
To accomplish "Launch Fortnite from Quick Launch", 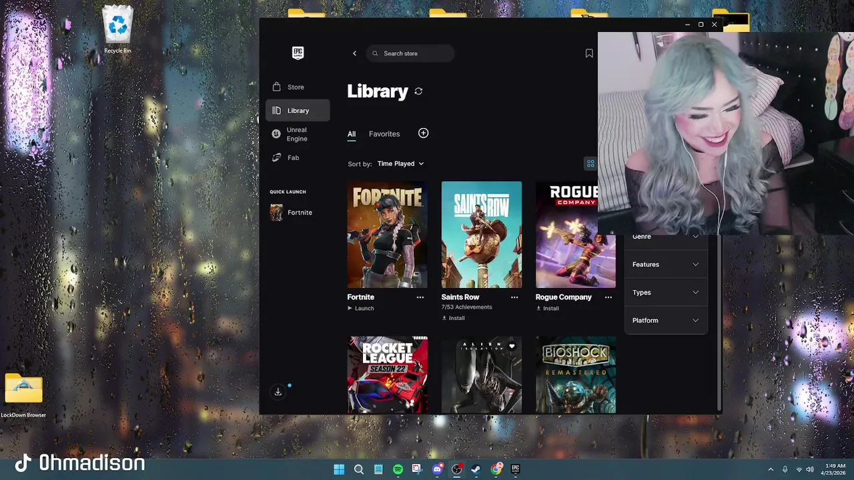I will [298, 213].
